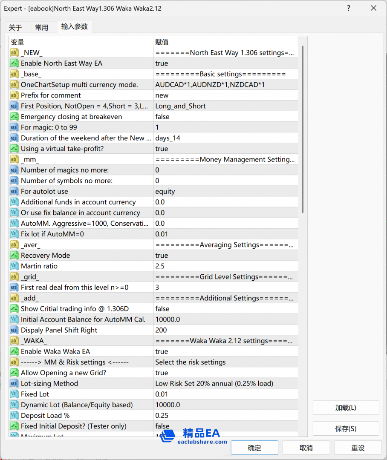Click the boolean icon beside Enable North East Way EA
The height and width of the screenshot is (460, 387).
pyautogui.click(x=14, y=63)
